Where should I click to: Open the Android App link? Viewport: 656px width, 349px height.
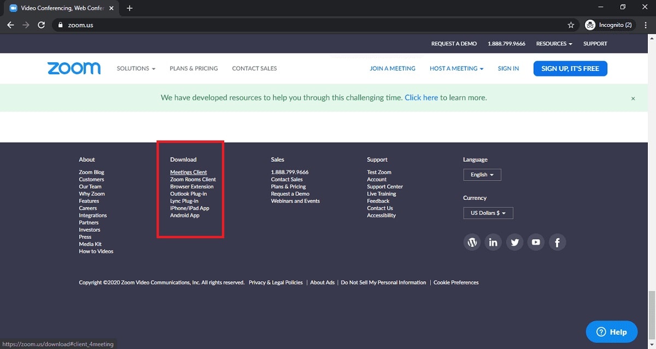(x=185, y=215)
